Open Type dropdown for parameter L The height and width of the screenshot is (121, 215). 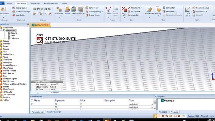(x=152, y=107)
